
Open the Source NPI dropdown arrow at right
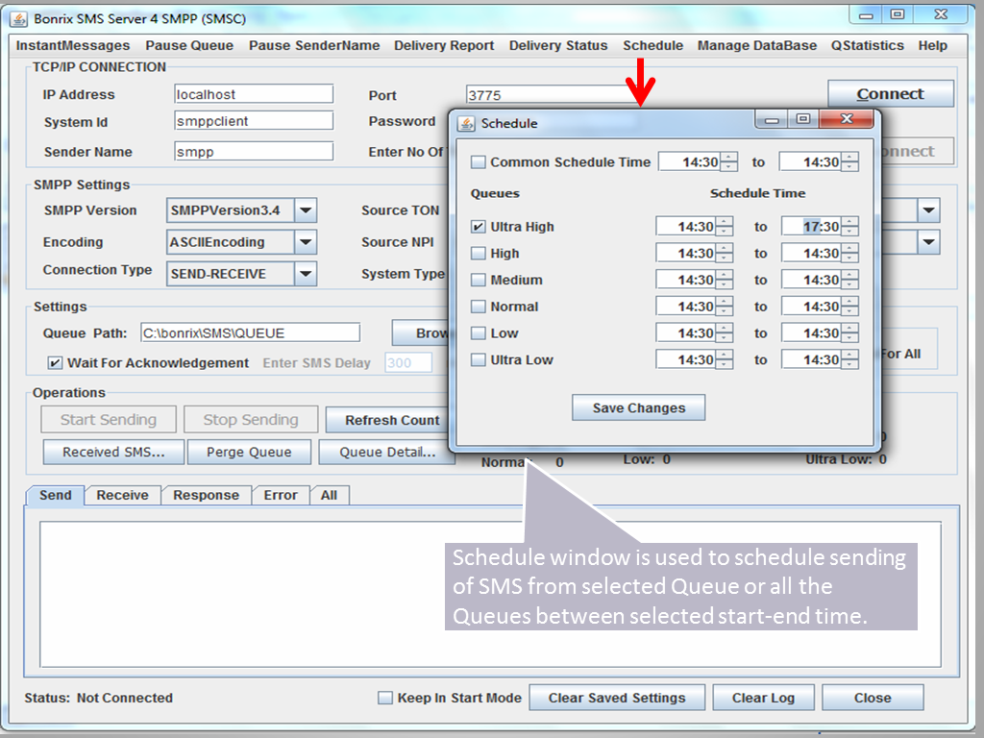(x=929, y=242)
